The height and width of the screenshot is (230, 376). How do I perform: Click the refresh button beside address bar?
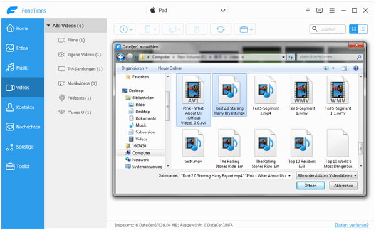point(290,57)
